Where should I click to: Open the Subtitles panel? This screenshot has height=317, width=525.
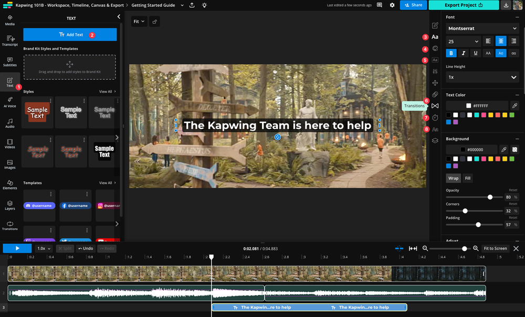pos(9,62)
